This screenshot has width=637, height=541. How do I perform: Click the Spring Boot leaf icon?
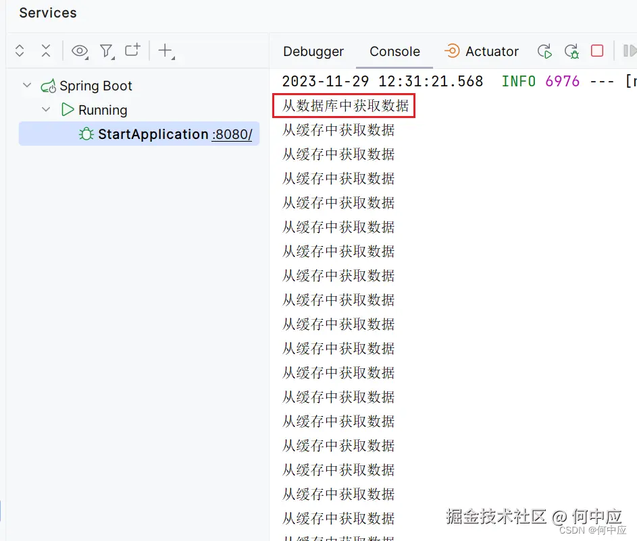[47, 86]
